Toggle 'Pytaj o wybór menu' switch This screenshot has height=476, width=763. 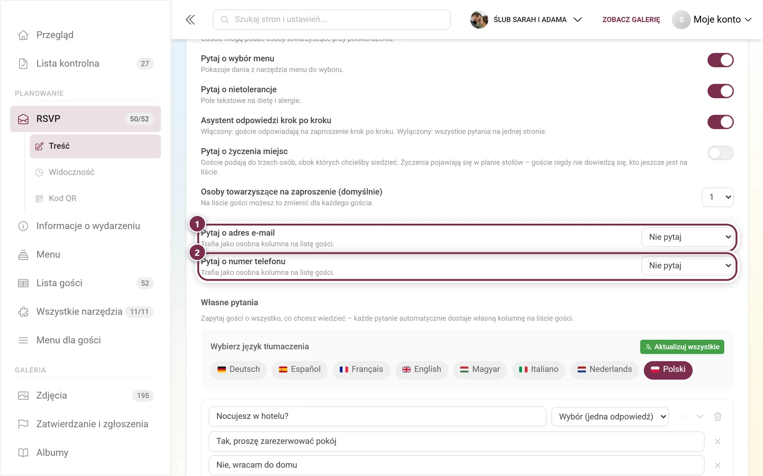tap(721, 60)
